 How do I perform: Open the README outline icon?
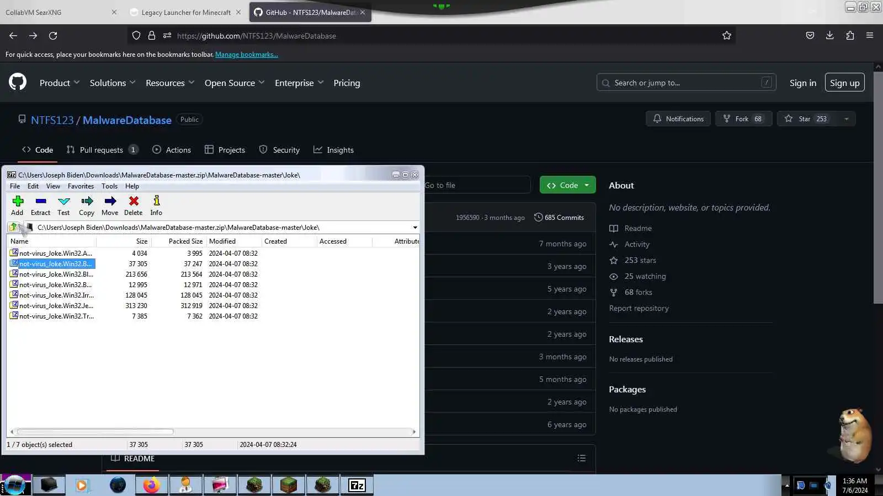pyautogui.click(x=581, y=458)
